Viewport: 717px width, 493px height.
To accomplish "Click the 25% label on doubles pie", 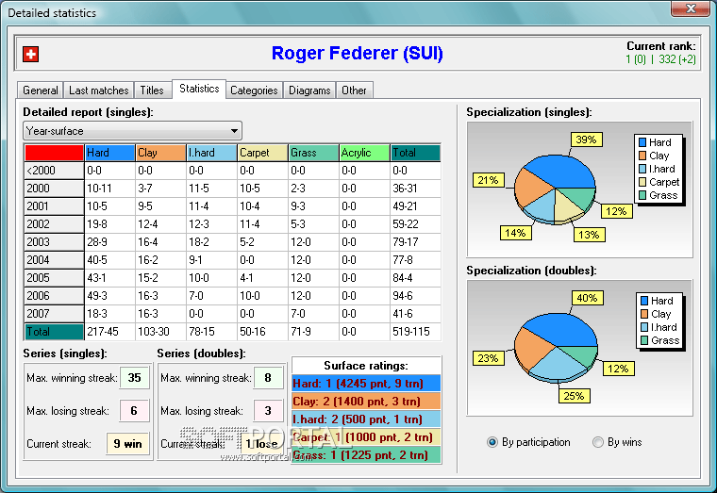I will tap(574, 396).
